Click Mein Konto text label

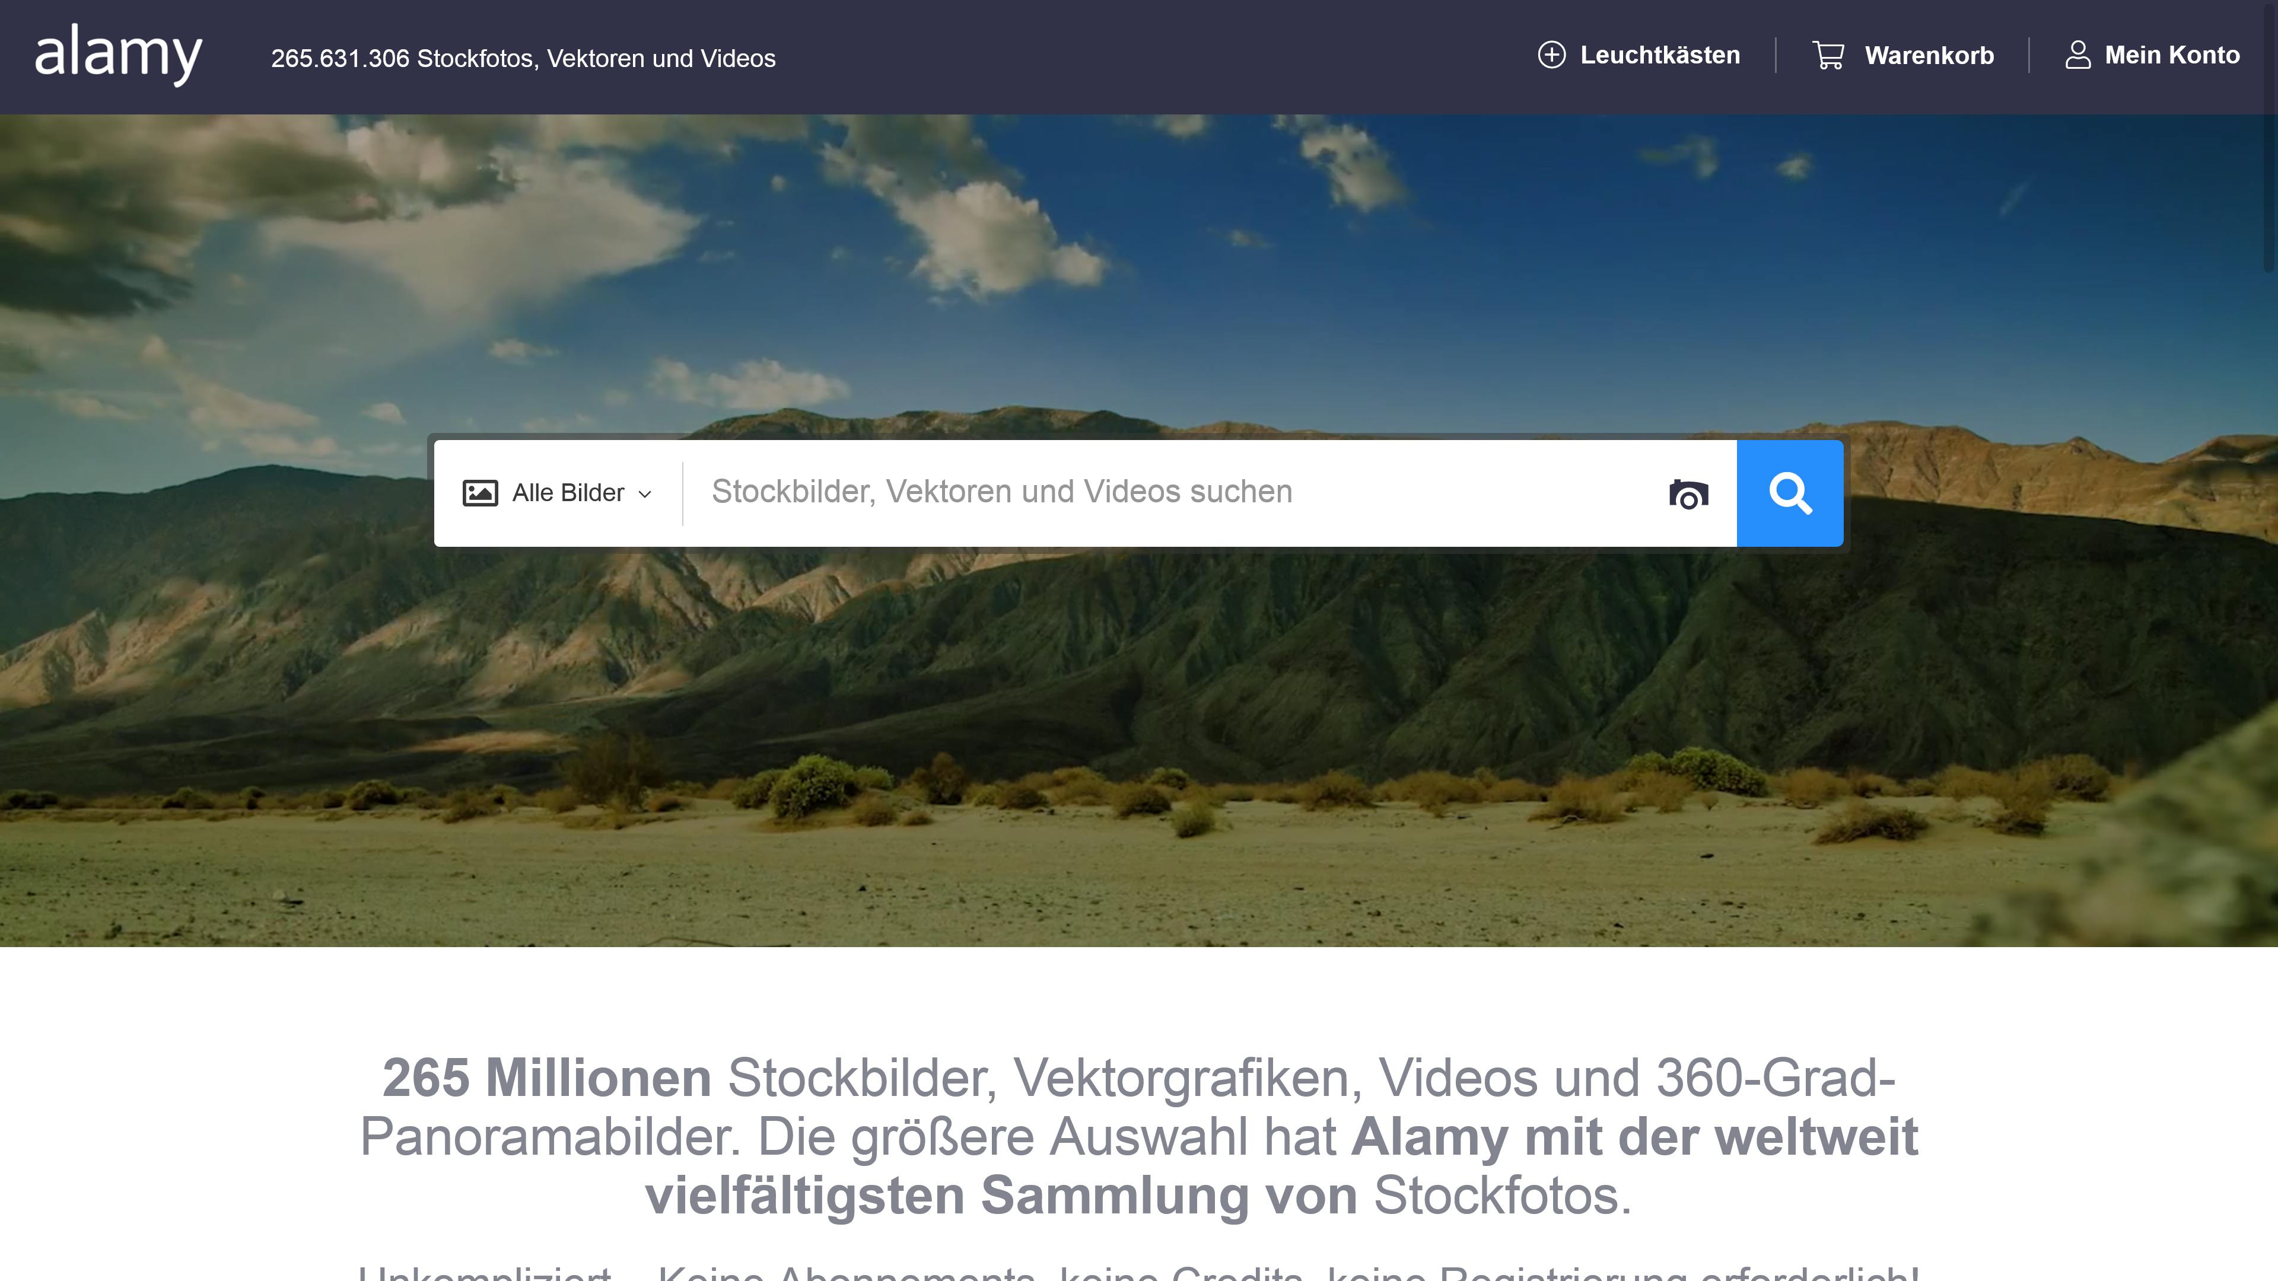[2172, 55]
